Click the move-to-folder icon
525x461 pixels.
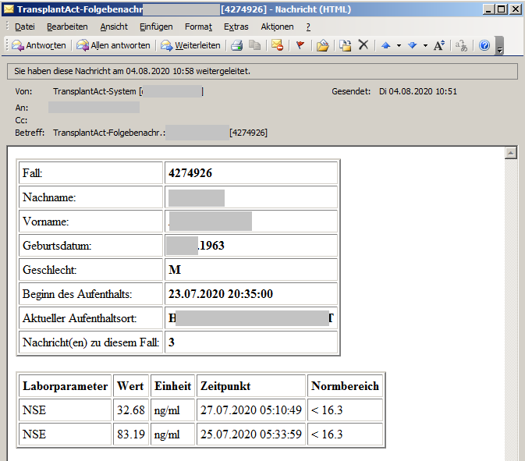[x=322, y=45]
